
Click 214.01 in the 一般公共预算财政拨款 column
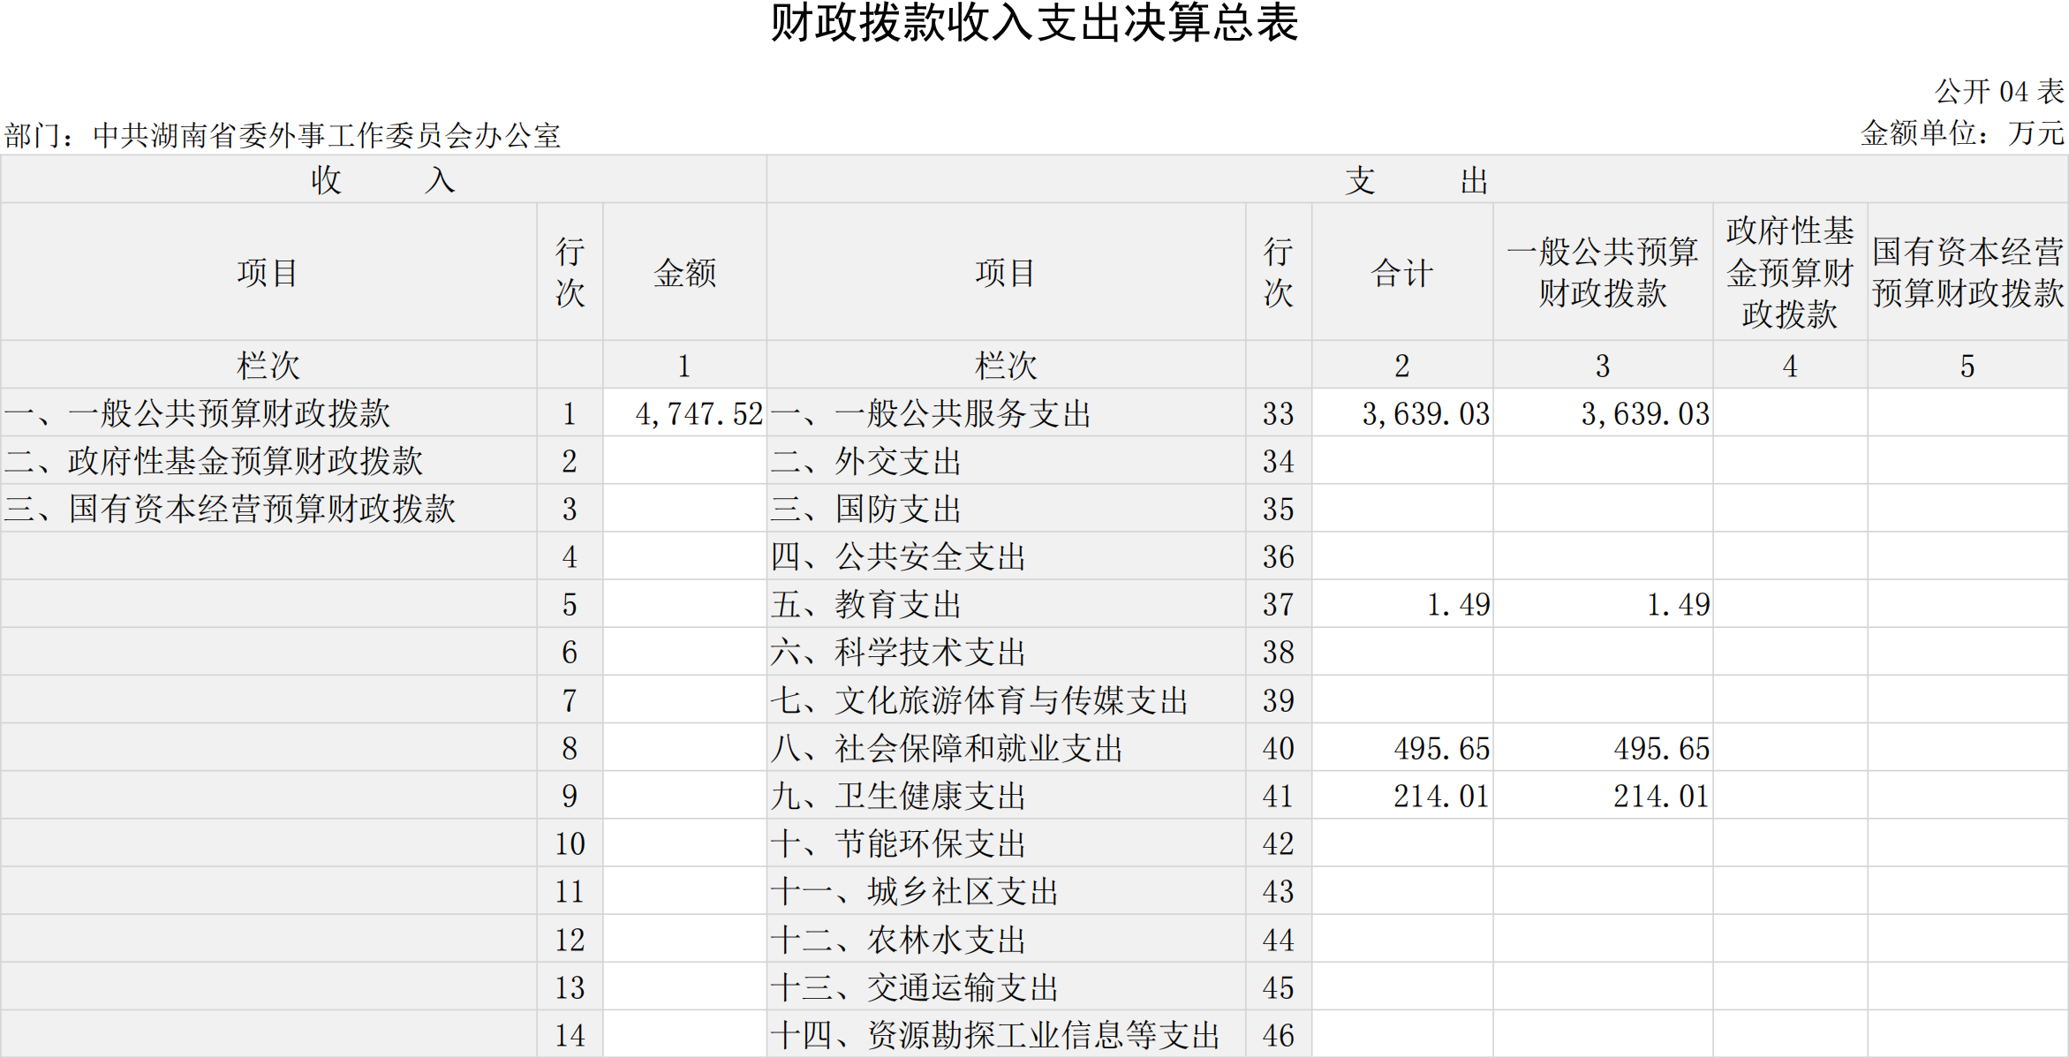(1662, 796)
